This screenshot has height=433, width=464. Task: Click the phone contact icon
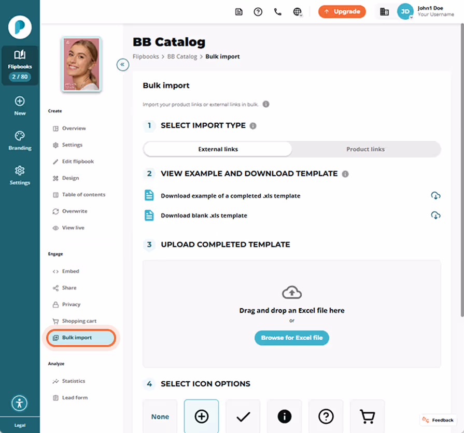277,12
